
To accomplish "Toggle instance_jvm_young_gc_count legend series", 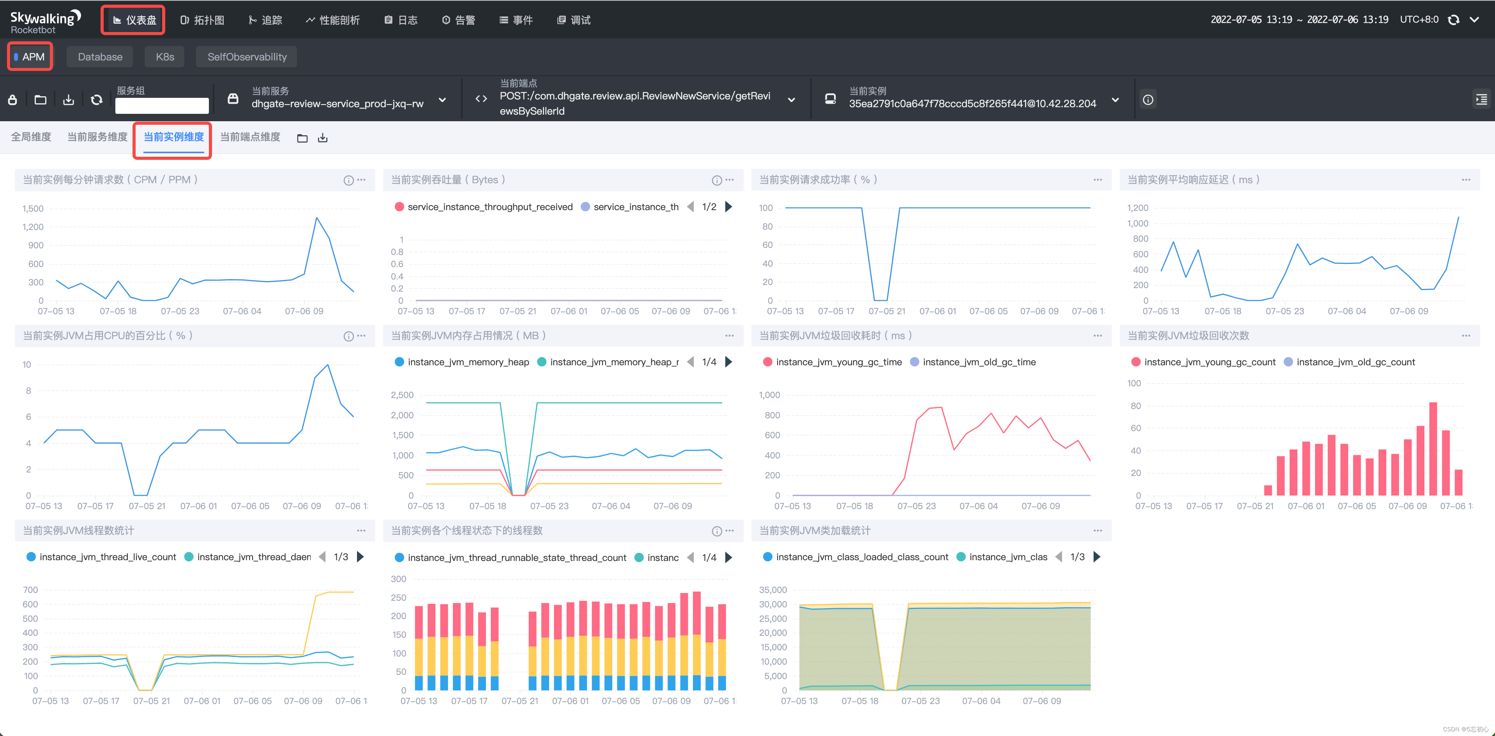I will click(x=1203, y=362).
